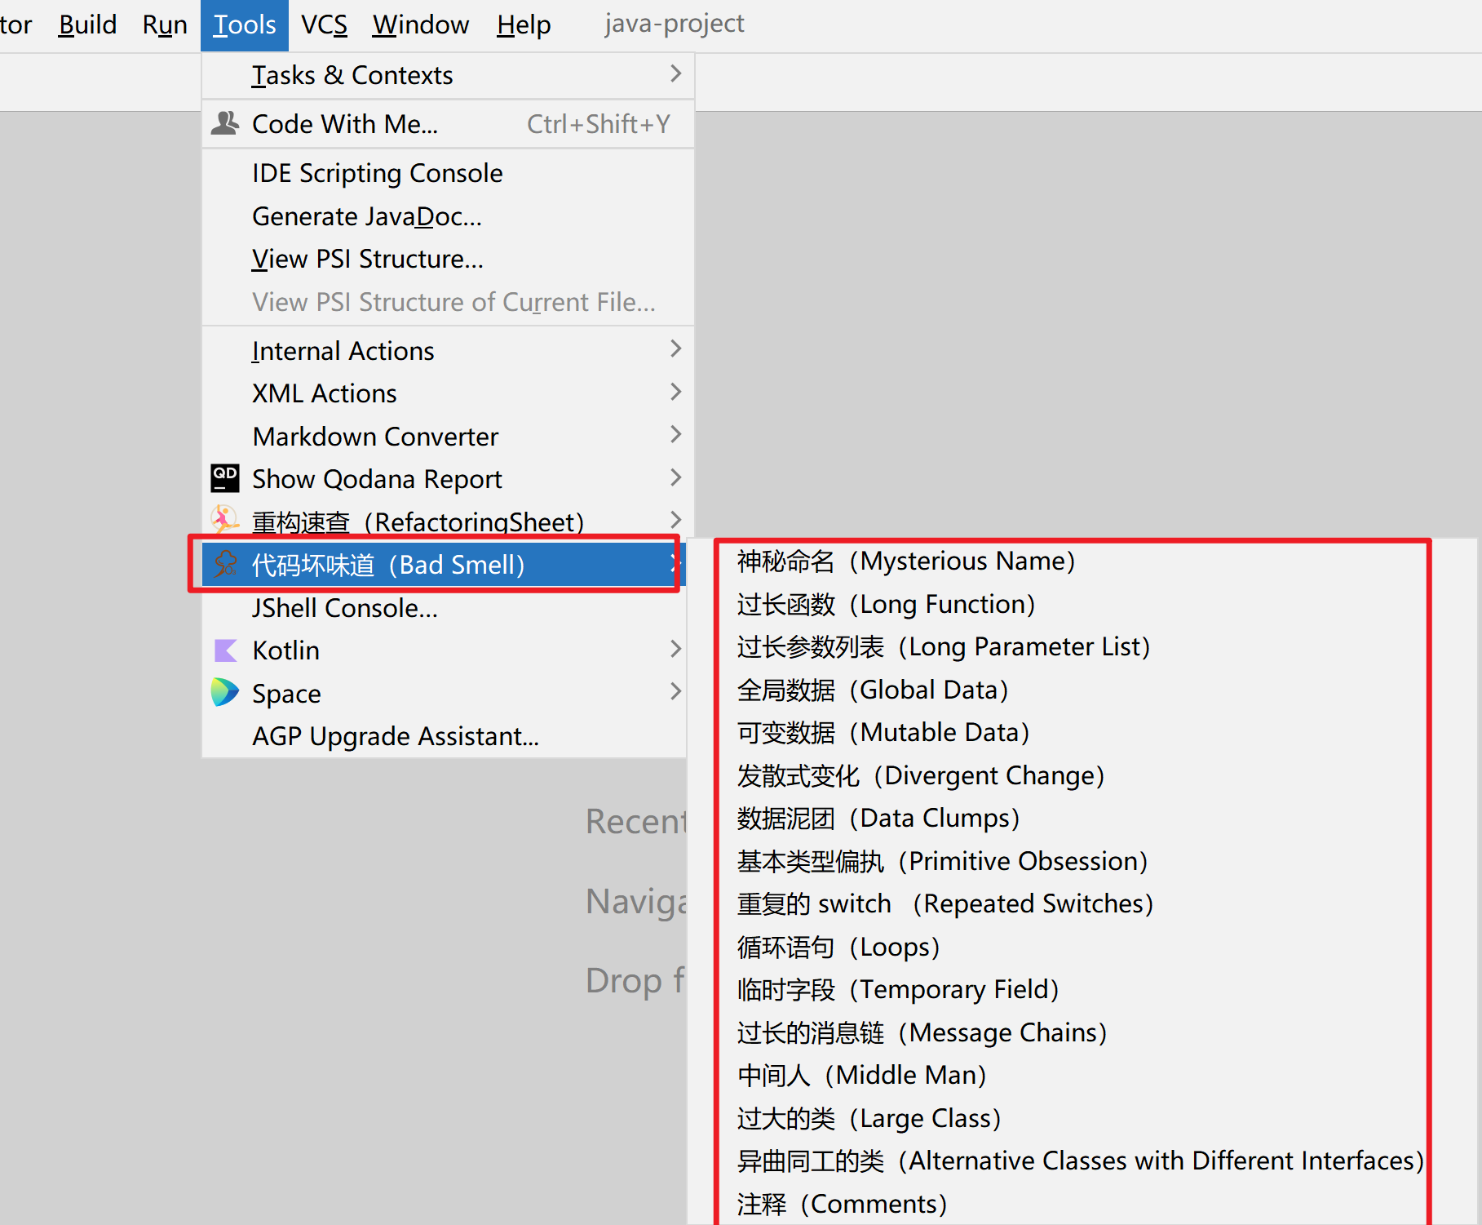Select 重构速查 (RefactoringSheet) entry

[448, 522]
